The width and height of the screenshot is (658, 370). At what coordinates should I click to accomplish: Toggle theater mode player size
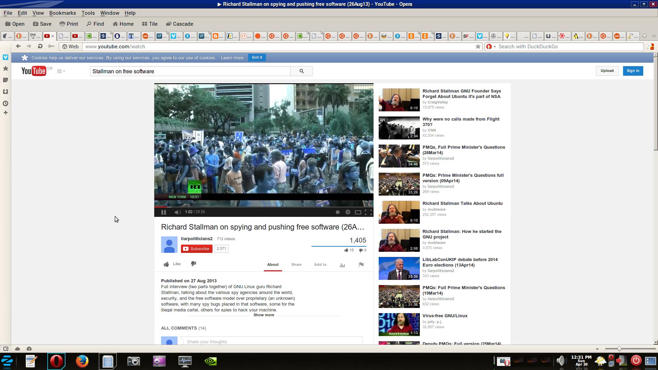(x=358, y=212)
